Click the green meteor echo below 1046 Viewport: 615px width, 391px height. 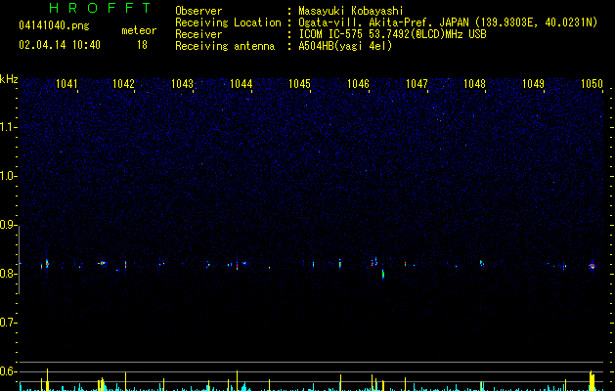[x=383, y=274]
